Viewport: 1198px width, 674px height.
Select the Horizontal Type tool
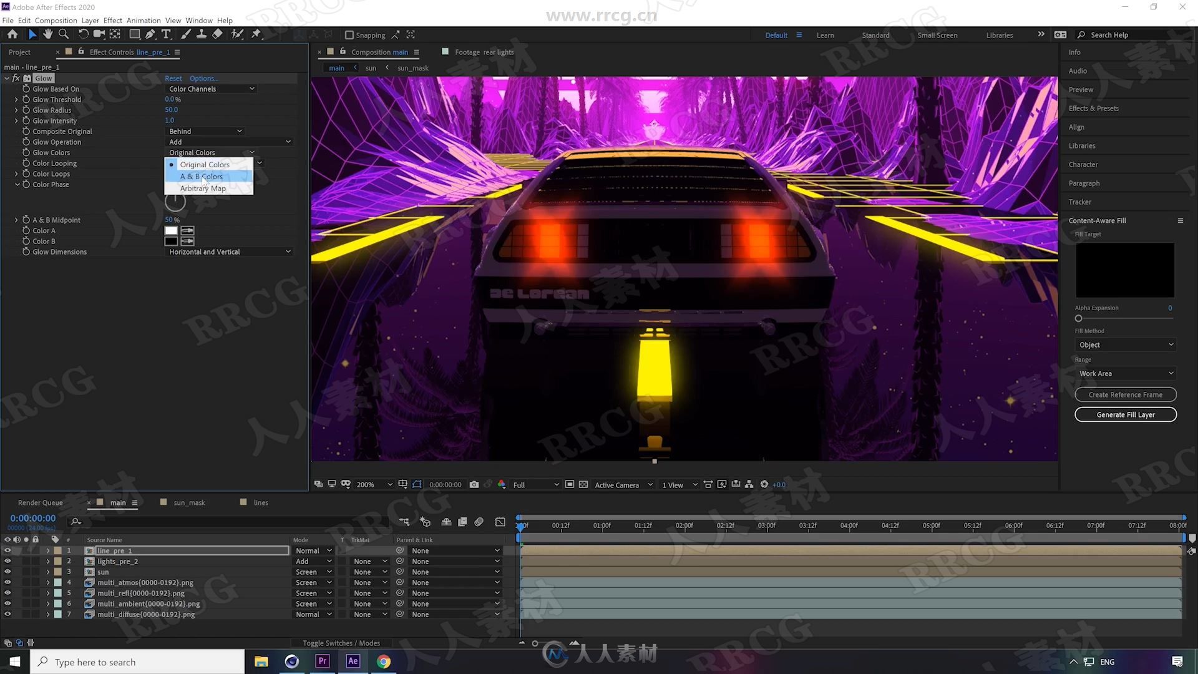coord(166,34)
